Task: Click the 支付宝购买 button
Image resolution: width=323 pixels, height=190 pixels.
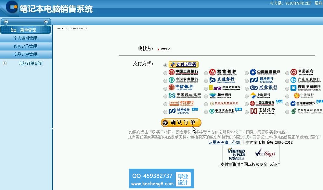Action: click(x=184, y=64)
